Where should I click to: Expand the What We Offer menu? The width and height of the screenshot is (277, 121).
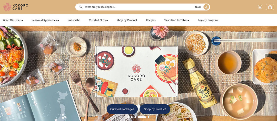pos(13,20)
